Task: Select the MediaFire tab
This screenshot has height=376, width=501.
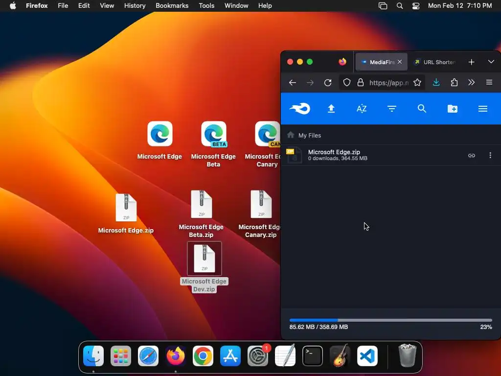Action: [x=381, y=62]
